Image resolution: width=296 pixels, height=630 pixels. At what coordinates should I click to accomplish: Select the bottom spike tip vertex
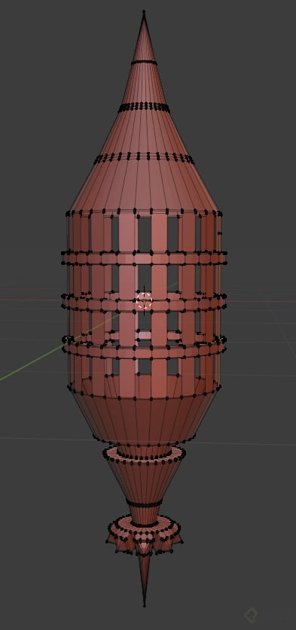point(145,605)
